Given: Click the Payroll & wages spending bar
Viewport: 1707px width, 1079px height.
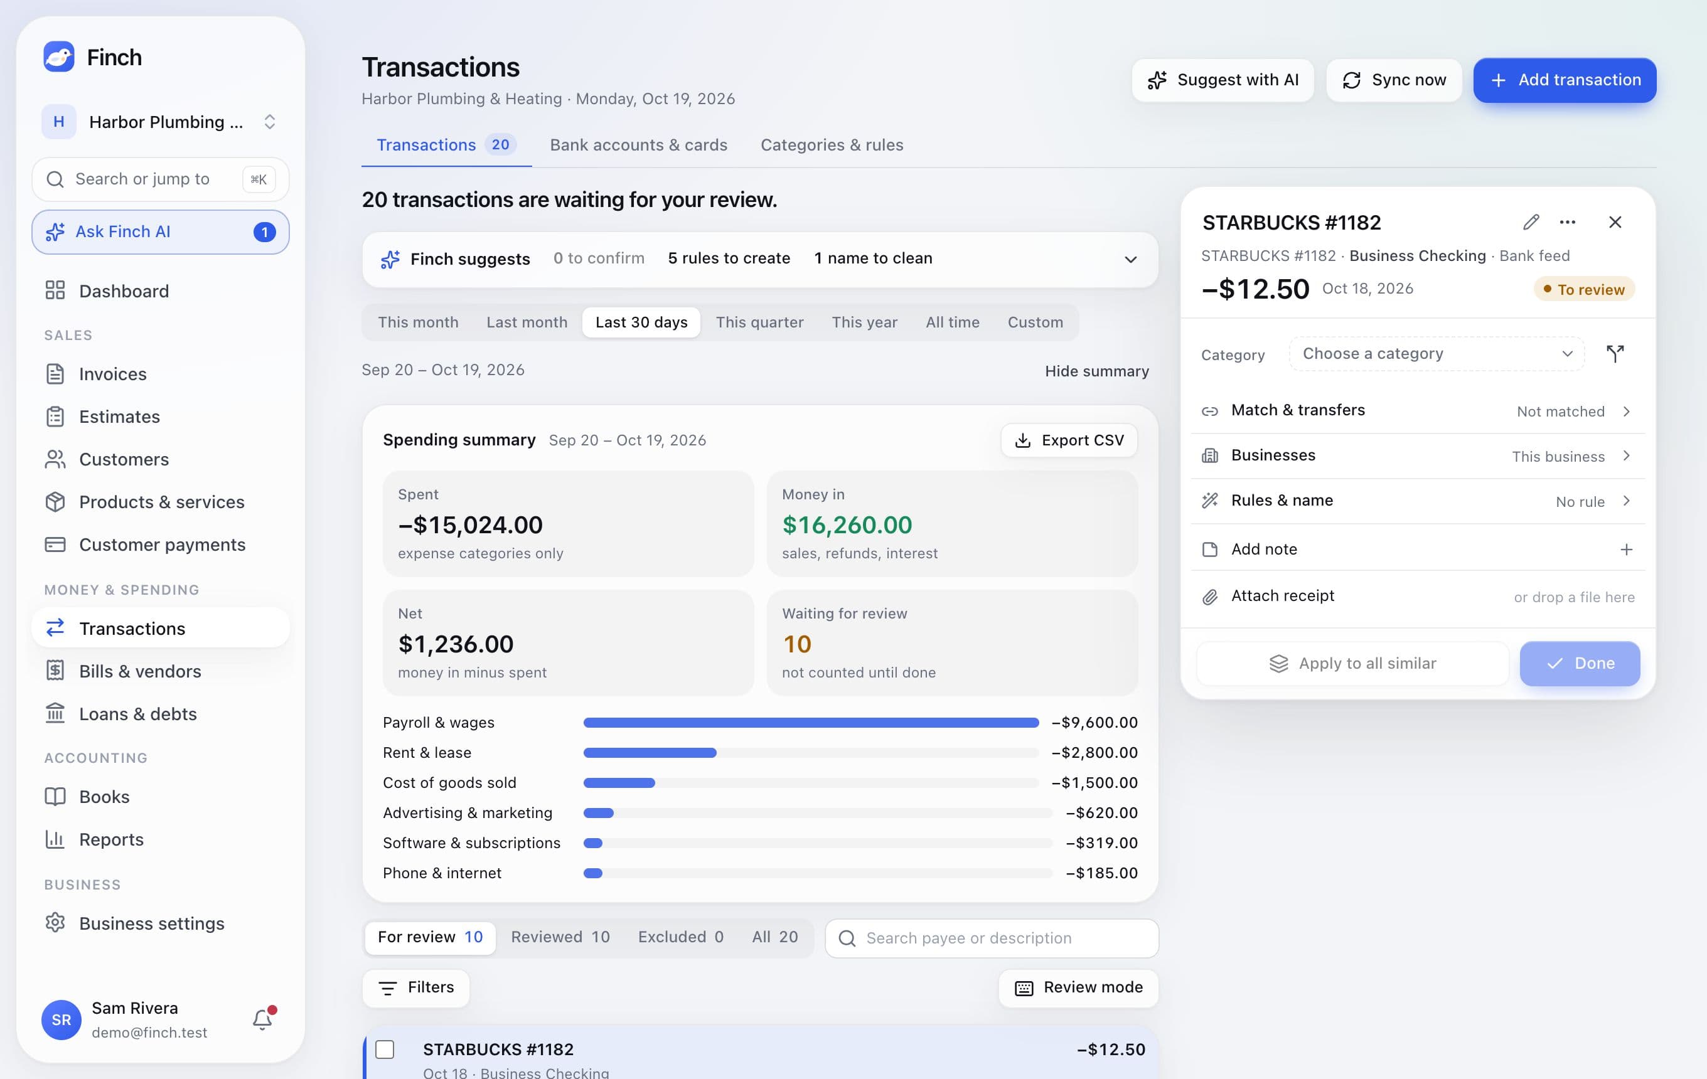Looking at the screenshot, I should pos(811,723).
